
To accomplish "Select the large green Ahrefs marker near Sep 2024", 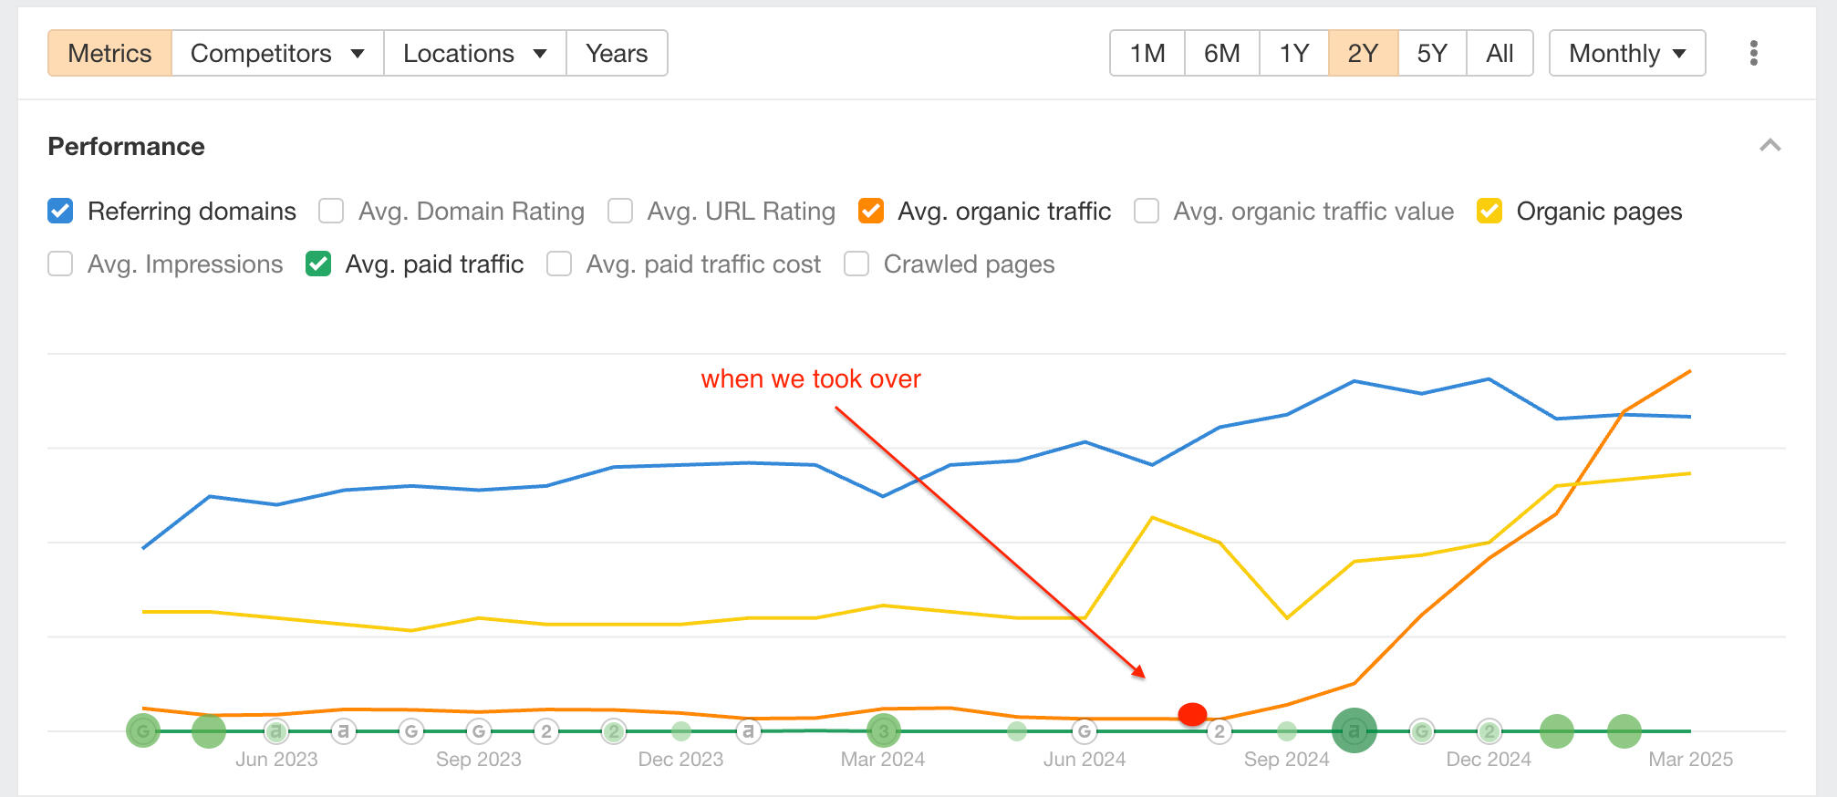I will (x=1355, y=730).
